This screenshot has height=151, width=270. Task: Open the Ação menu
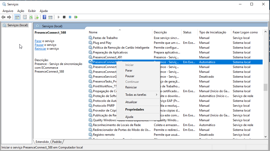(x=21, y=11)
